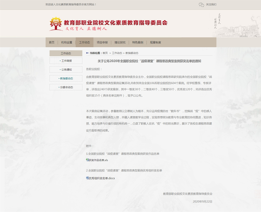
Task: Open 教指委动态 in the sidebar
Action: (66, 79)
